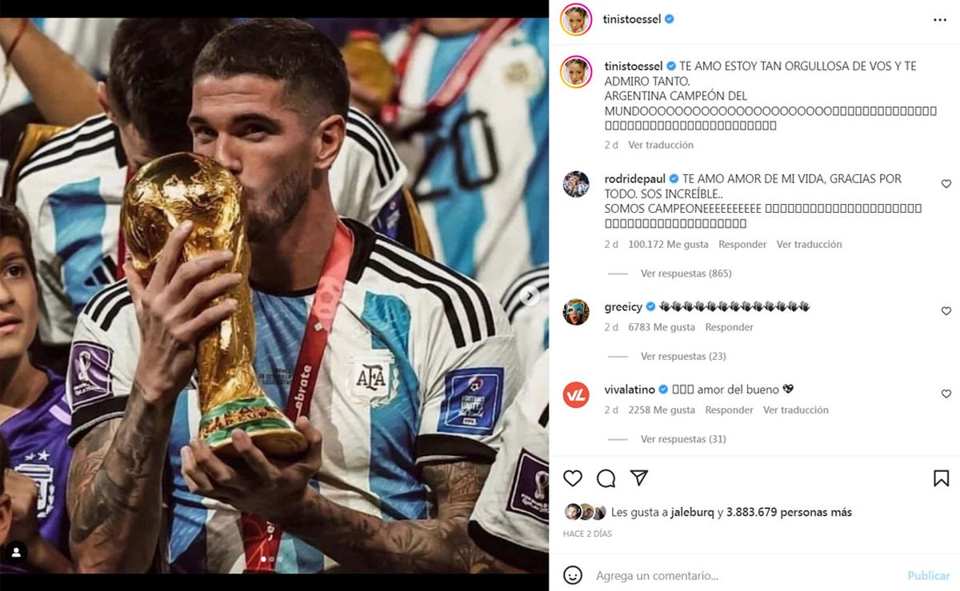Save post with bookmark icon
Screen dimensions: 960x591
coord(942,478)
